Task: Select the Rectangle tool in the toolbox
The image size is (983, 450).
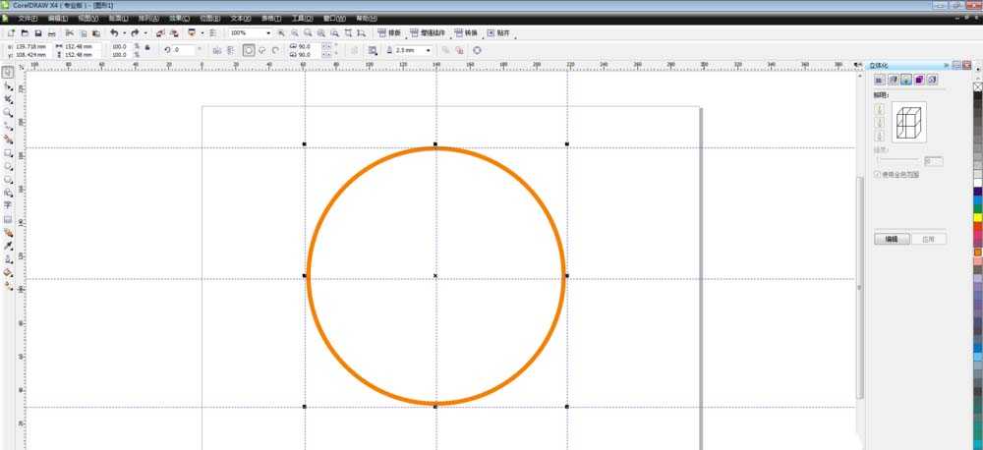Action: 8,153
